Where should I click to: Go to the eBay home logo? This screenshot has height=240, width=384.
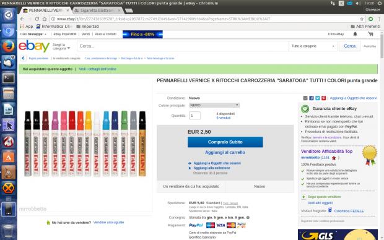coord(34,46)
